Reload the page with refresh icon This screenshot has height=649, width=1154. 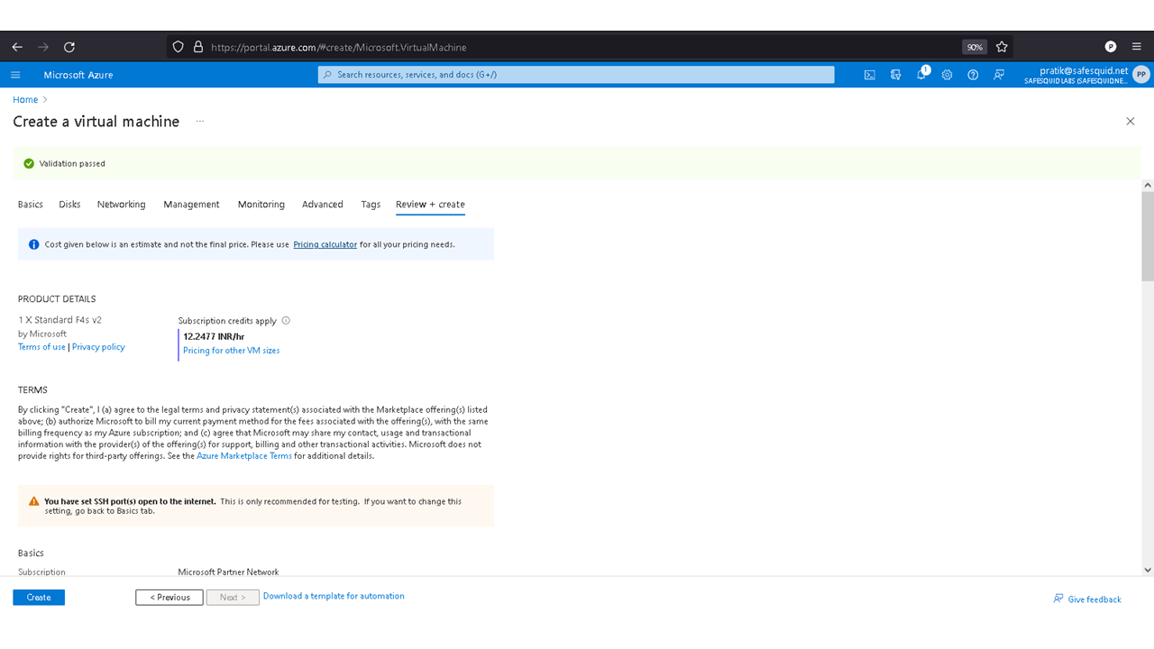69,47
